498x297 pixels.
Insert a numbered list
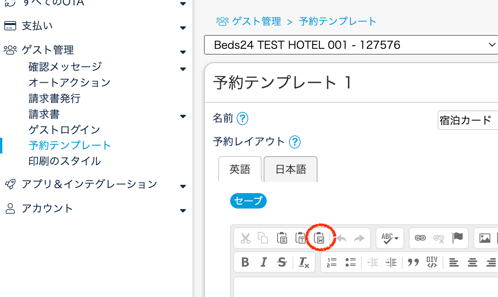(x=332, y=262)
